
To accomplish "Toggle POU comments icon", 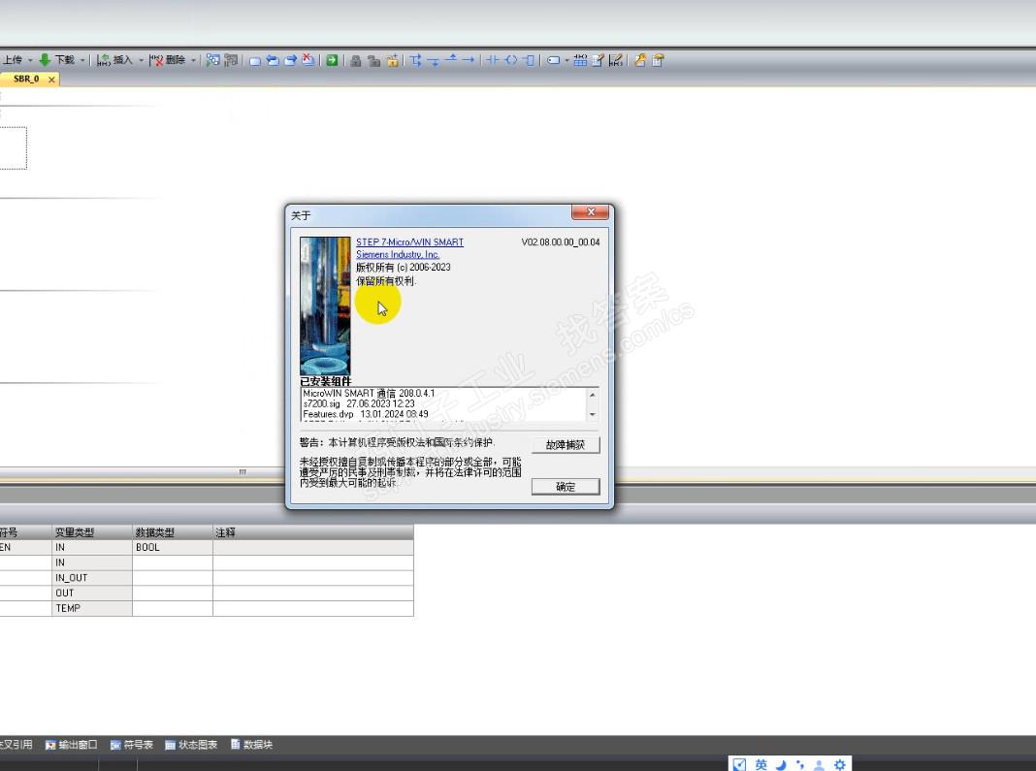I will [x=598, y=60].
